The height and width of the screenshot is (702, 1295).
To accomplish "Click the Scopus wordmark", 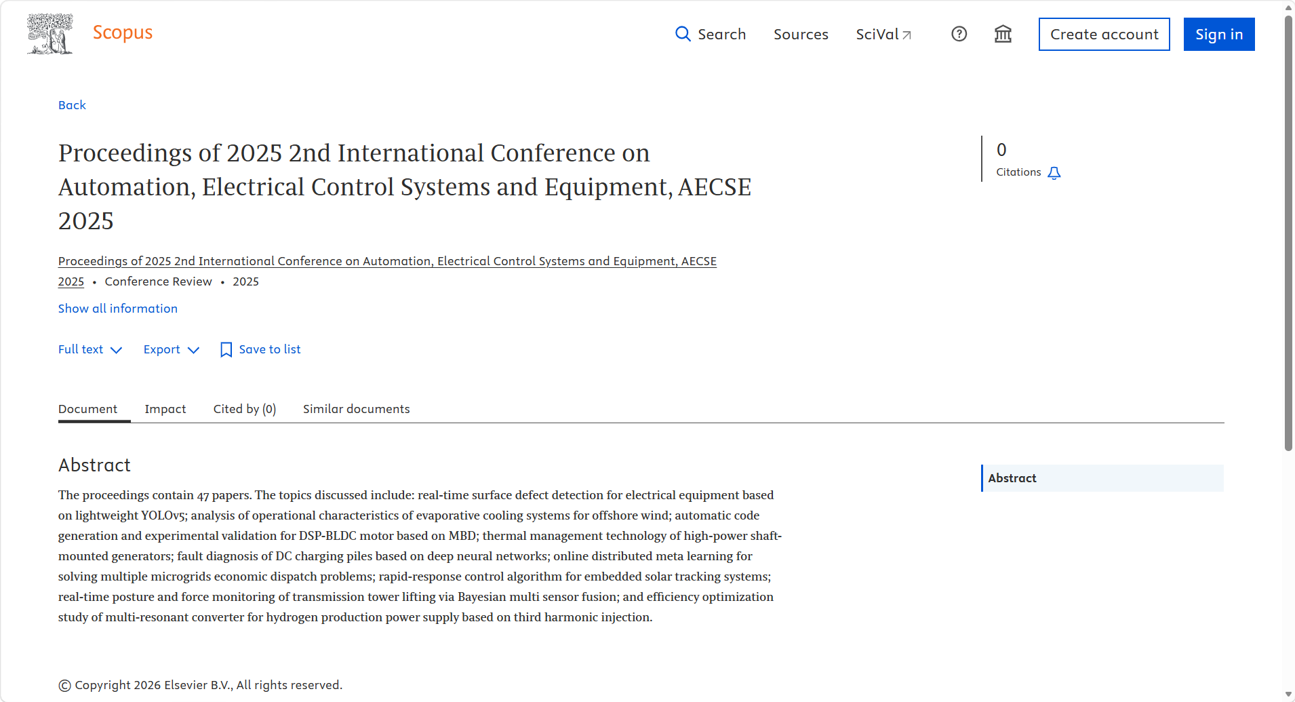I will point(123,33).
